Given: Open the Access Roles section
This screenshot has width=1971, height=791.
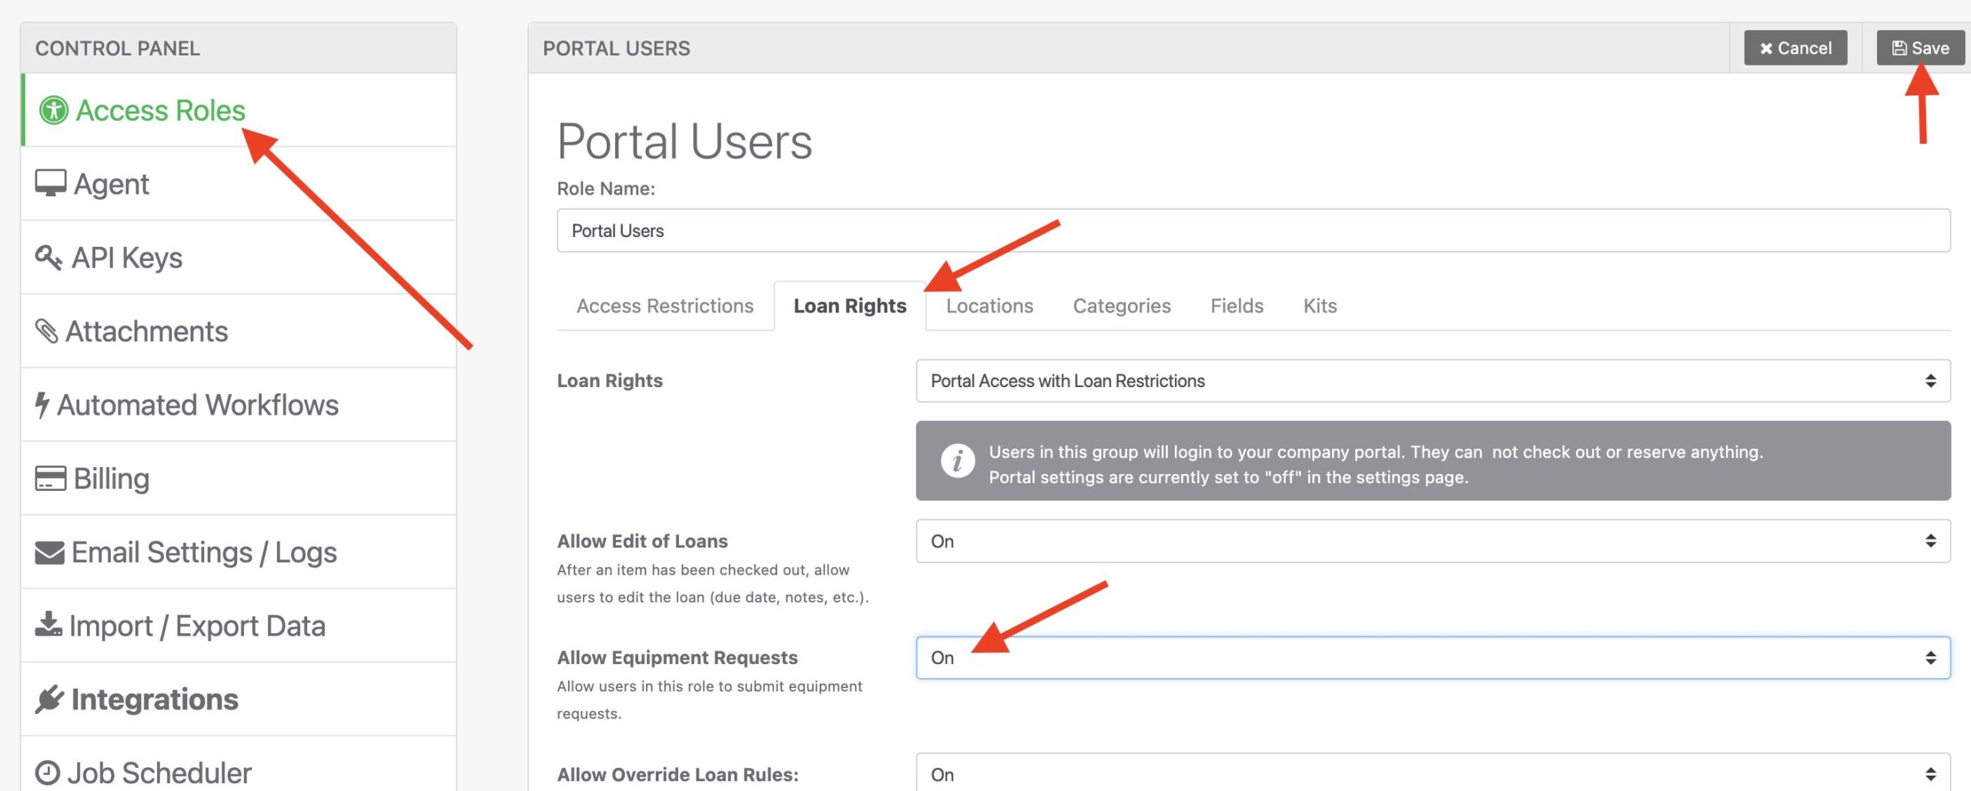Looking at the screenshot, I should [x=239, y=110].
